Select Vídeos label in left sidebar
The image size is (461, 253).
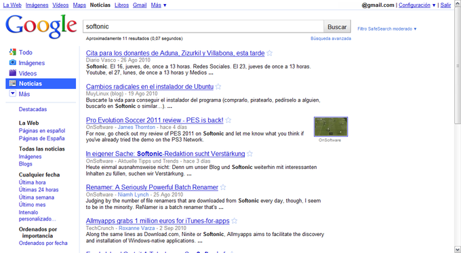[x=28, y=73]
